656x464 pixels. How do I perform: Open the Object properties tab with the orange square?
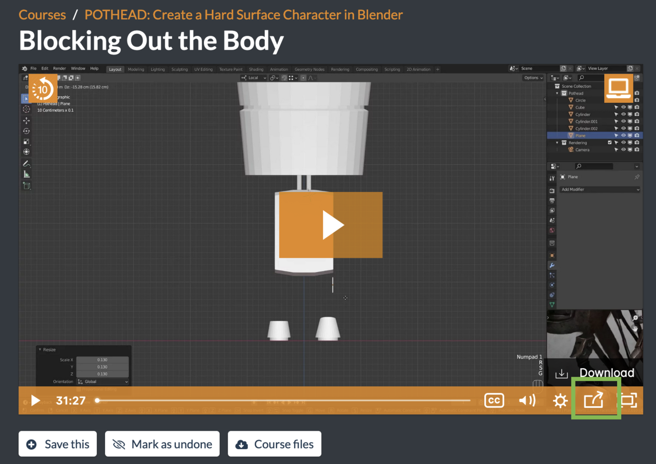(552, 255)
